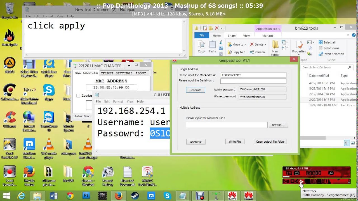Viewport: 358px width, 201px height.
Task: Click the AIMP track progress slider
Action: pos(316,177)
